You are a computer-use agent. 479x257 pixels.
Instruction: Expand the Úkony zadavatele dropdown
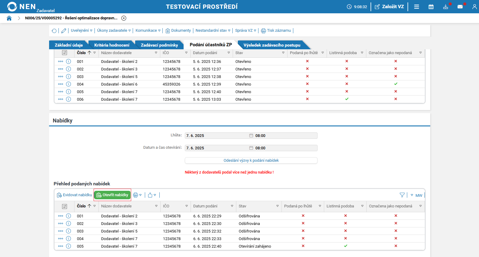point(114,31)
